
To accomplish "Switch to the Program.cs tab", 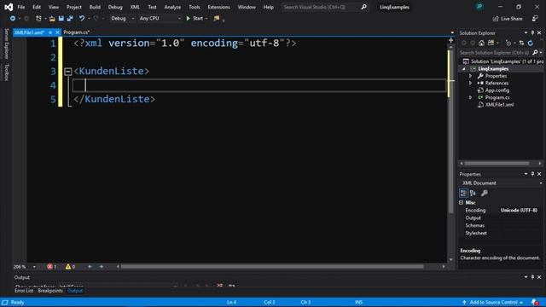I will tap(76, 32).
